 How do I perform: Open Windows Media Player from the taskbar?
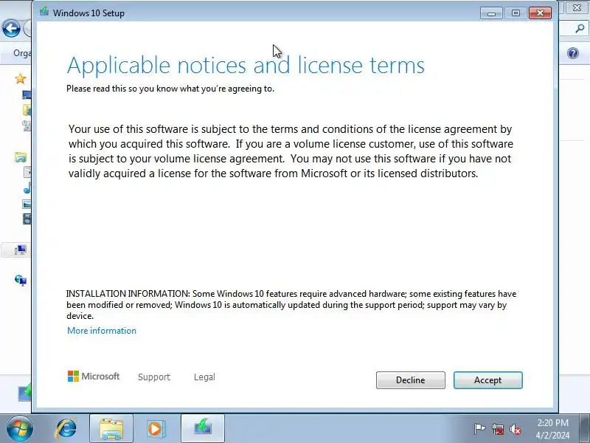(155, 429)
